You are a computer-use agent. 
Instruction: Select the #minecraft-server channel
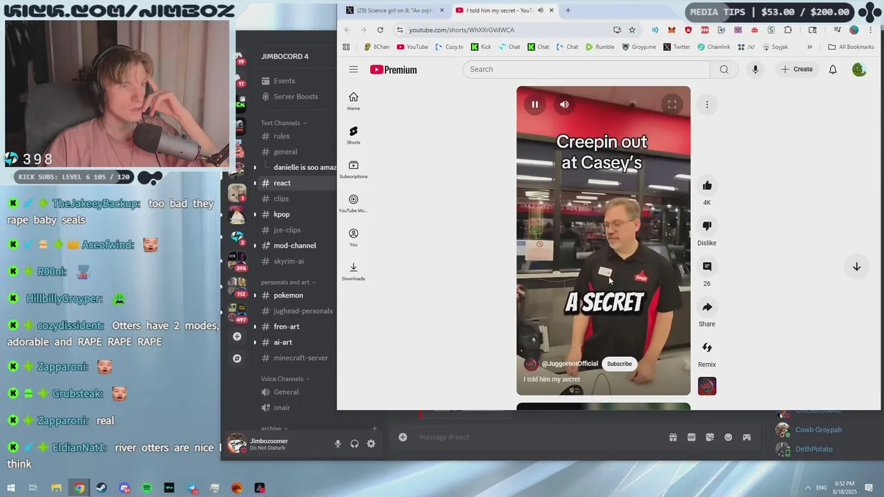pyautogui.click(x=300, y=358)
